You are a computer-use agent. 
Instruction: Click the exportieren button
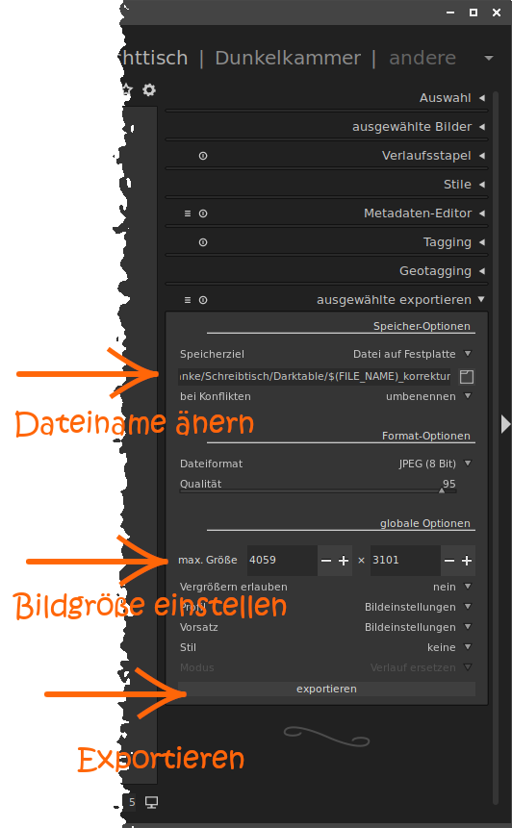(326, 689)
